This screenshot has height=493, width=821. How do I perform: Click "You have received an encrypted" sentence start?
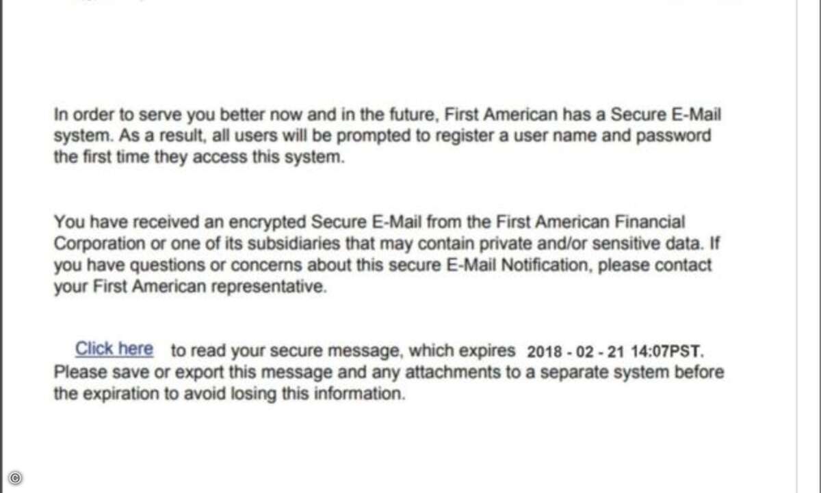[x=180, y=222]
